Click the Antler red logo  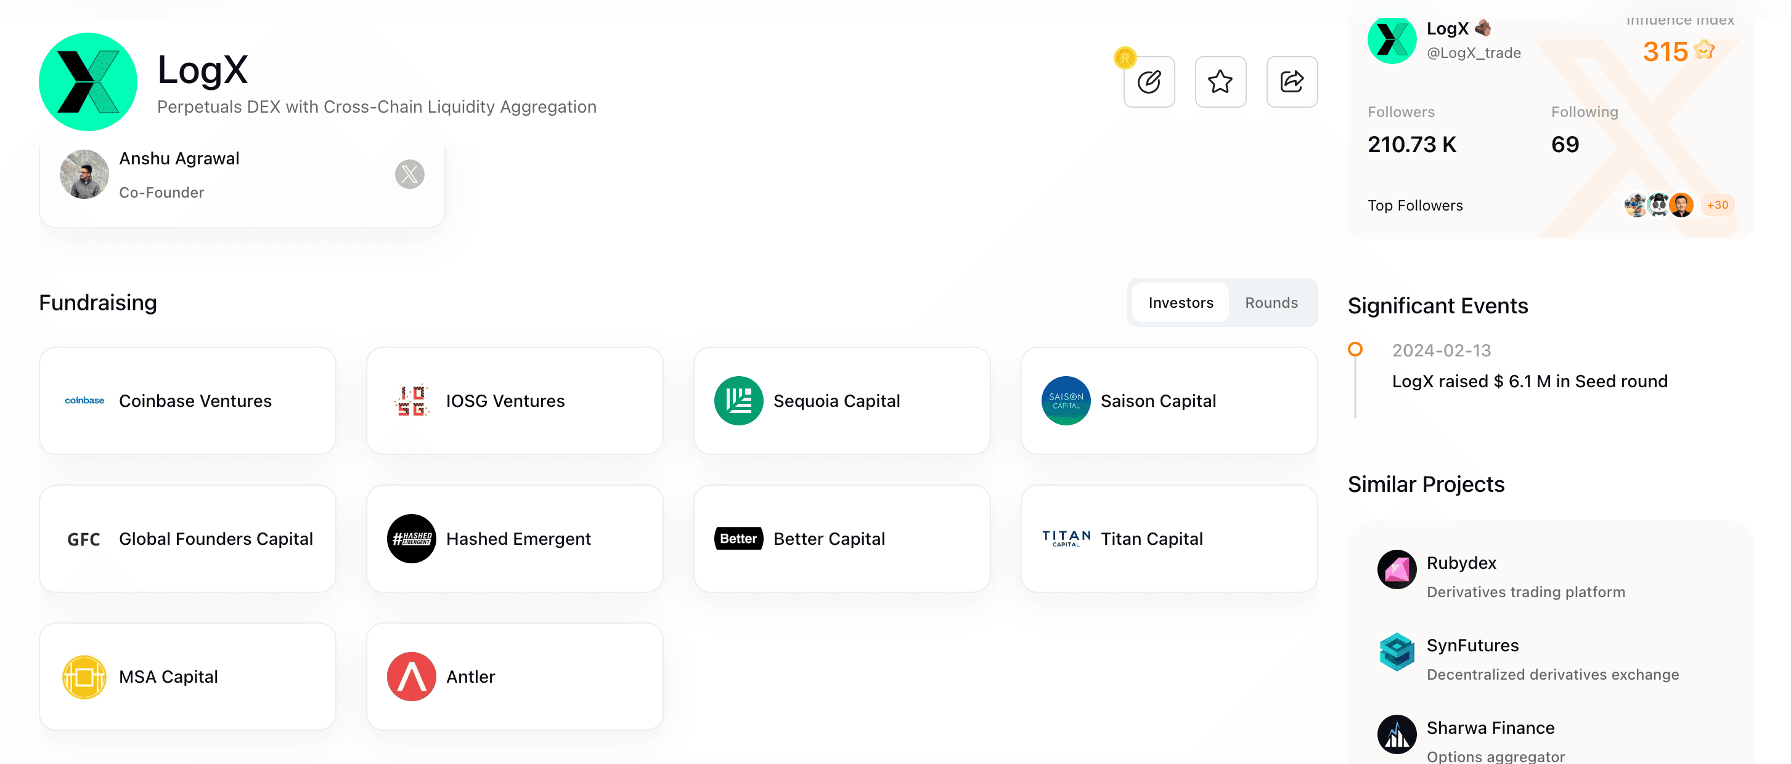(412, 677)
